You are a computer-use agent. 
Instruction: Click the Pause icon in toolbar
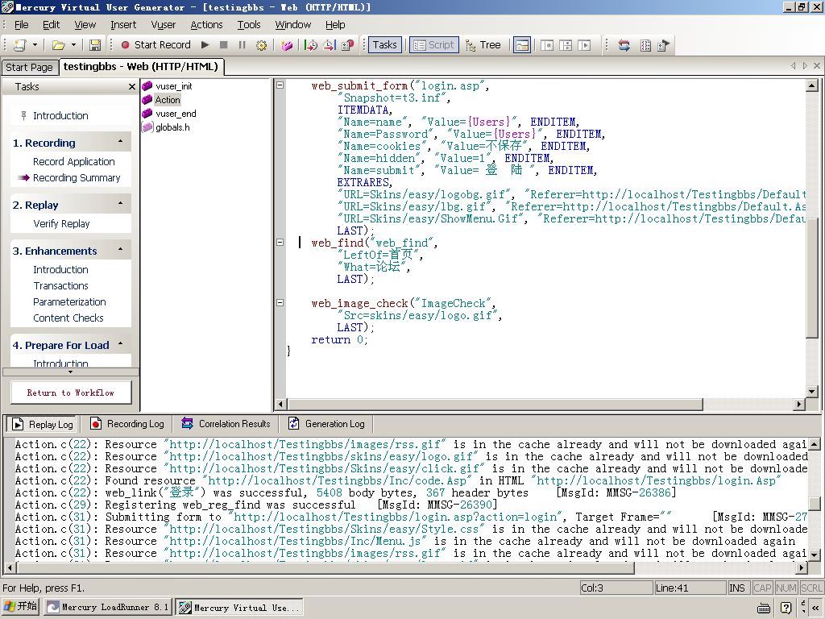pos(242,45)
